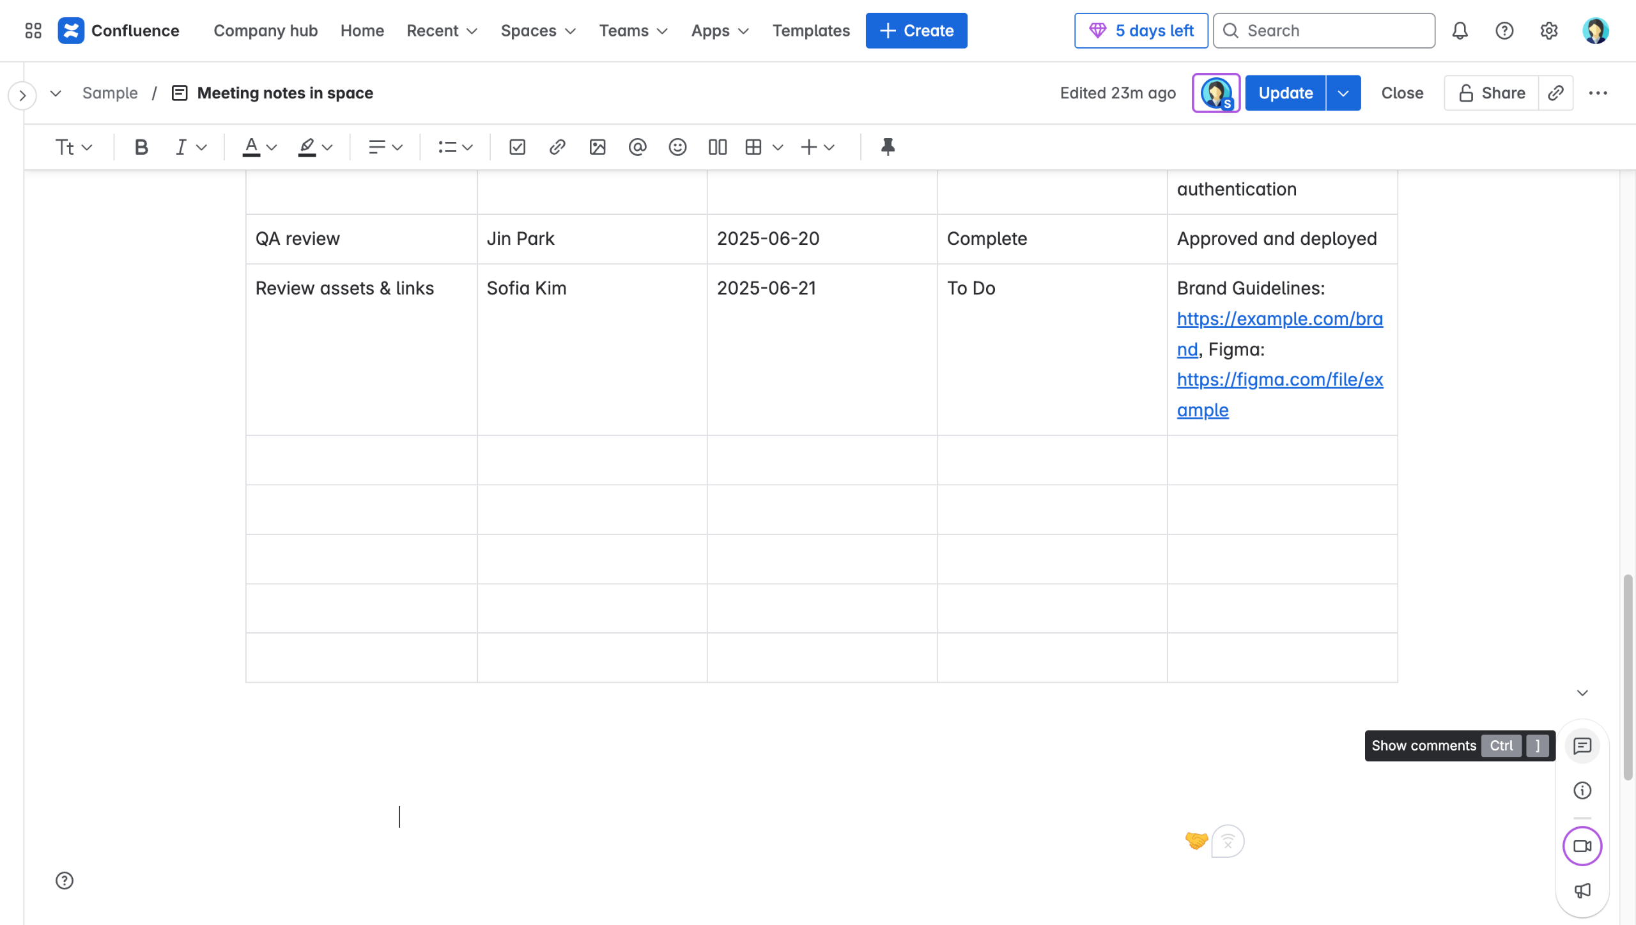The height and width of the screenshot is (925, 1636).
Task: Insert a two-column layout
Action: pos(717,147)
